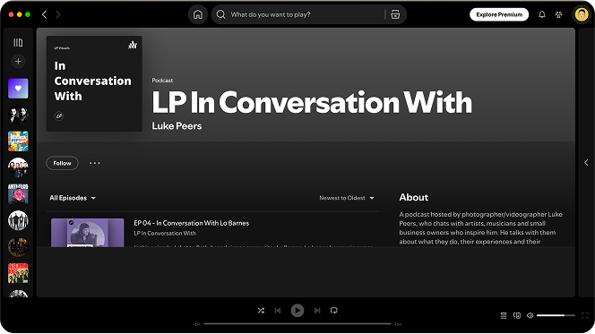This screenshot has width=595, height=334.
Task: Skip to previous track
Action: [x=278, y=311]
